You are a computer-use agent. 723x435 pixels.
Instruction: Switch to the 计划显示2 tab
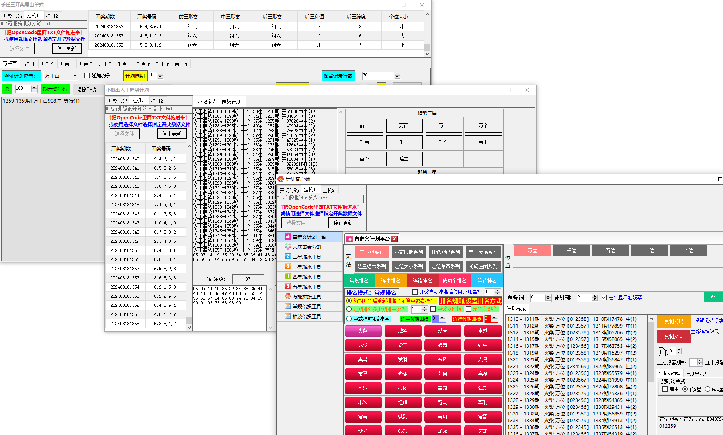[696, 374]
